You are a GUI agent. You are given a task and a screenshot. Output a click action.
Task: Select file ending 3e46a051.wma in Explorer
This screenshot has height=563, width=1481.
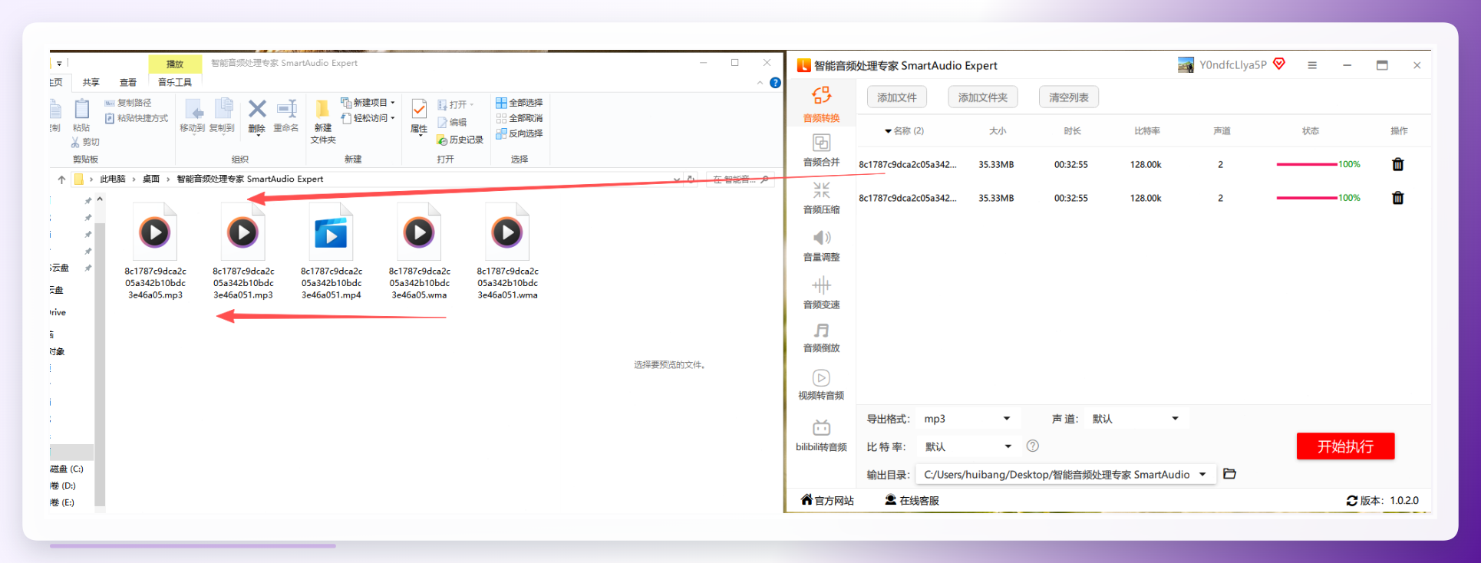coord(507,251)
